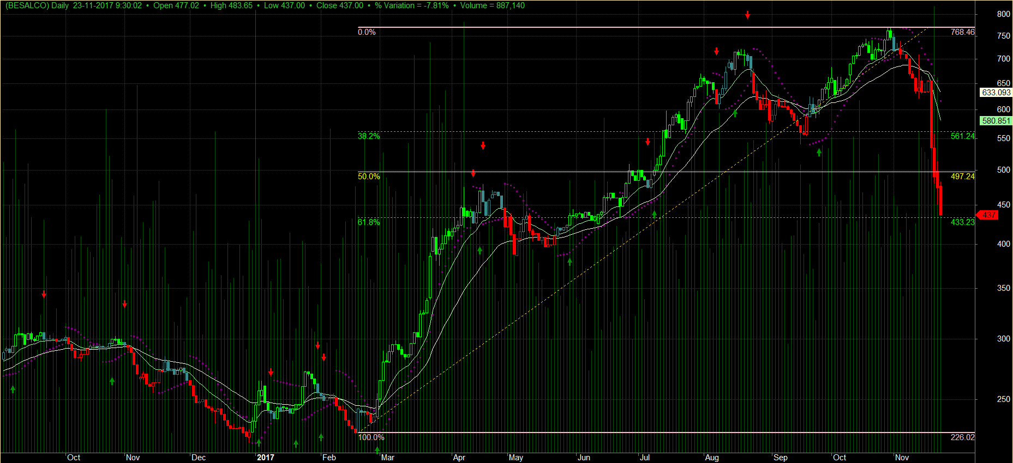Select the 23-11-2017 9:30:02 timestamp
1013x463 pixels.
click(107, 5)
